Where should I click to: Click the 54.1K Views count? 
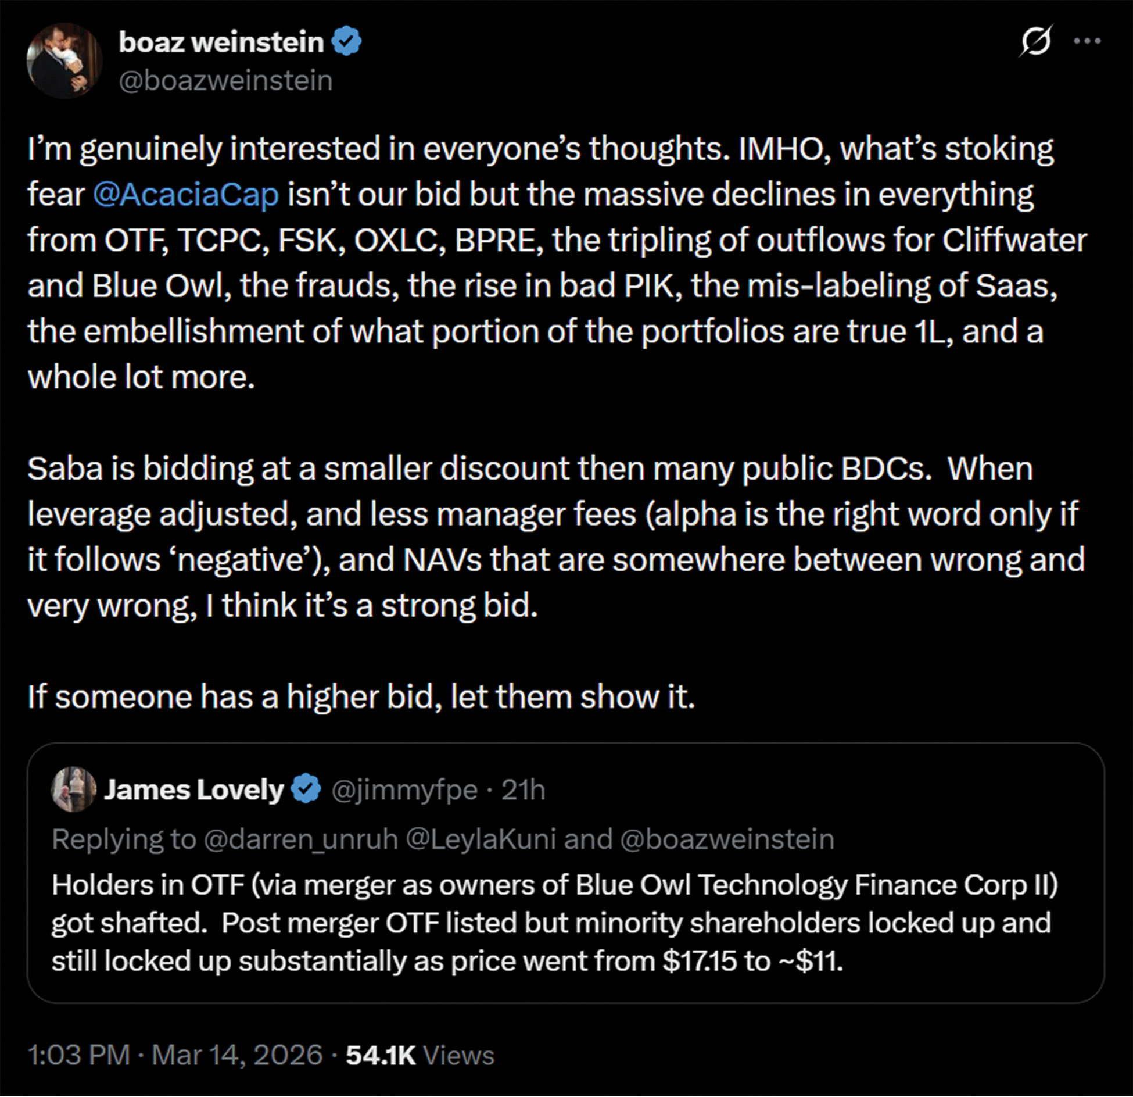420,1055
